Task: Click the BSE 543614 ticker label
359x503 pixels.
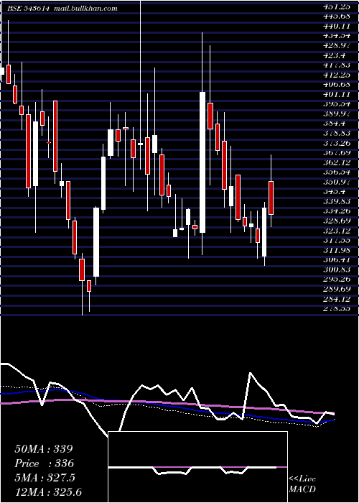Action: coord(29,9)
